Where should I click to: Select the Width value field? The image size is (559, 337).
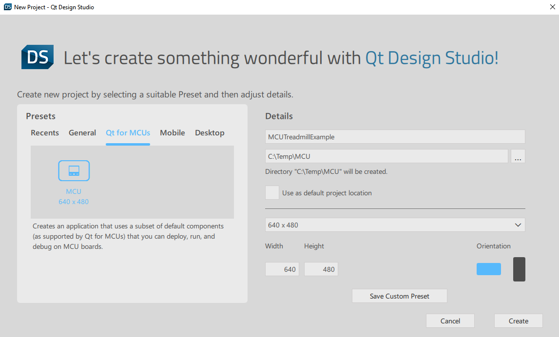[x=282, y=269]
